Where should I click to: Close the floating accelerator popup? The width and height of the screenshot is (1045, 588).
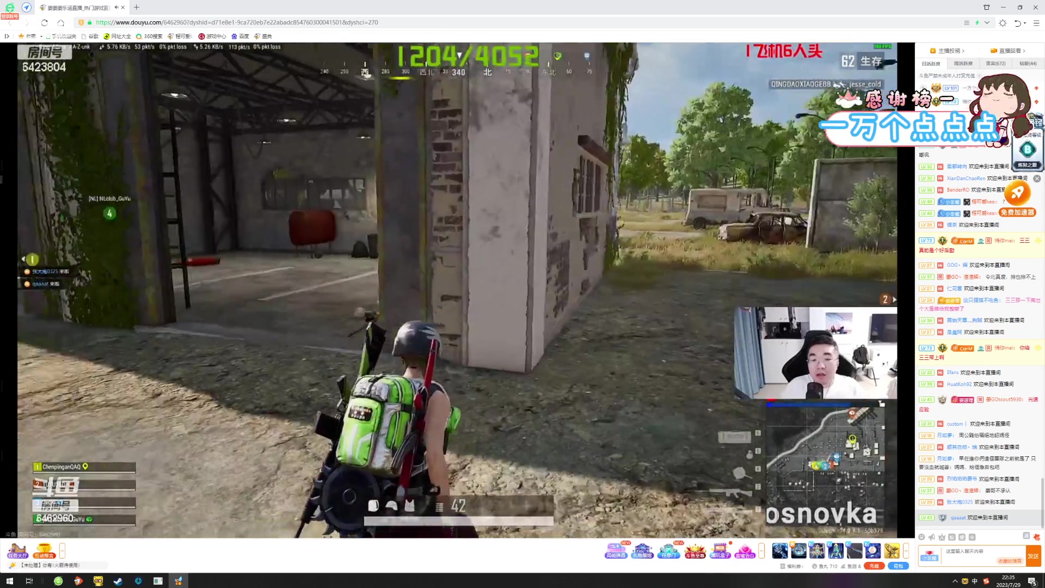tap(1037, 179)
